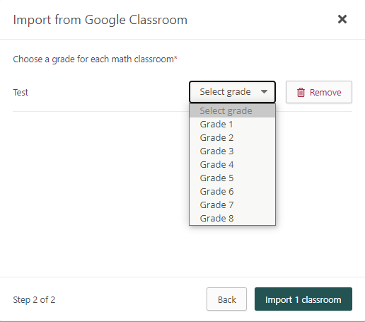The height and width of the screenshot is (322, 365).
Task: Remove the Test classroom
Action: 319,92
